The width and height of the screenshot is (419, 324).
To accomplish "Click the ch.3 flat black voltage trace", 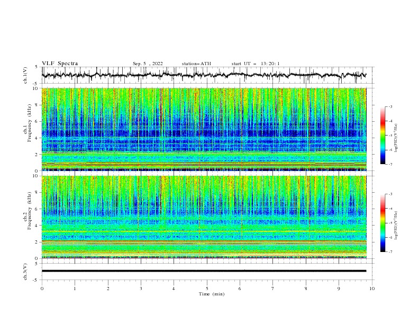I will 204,271.
